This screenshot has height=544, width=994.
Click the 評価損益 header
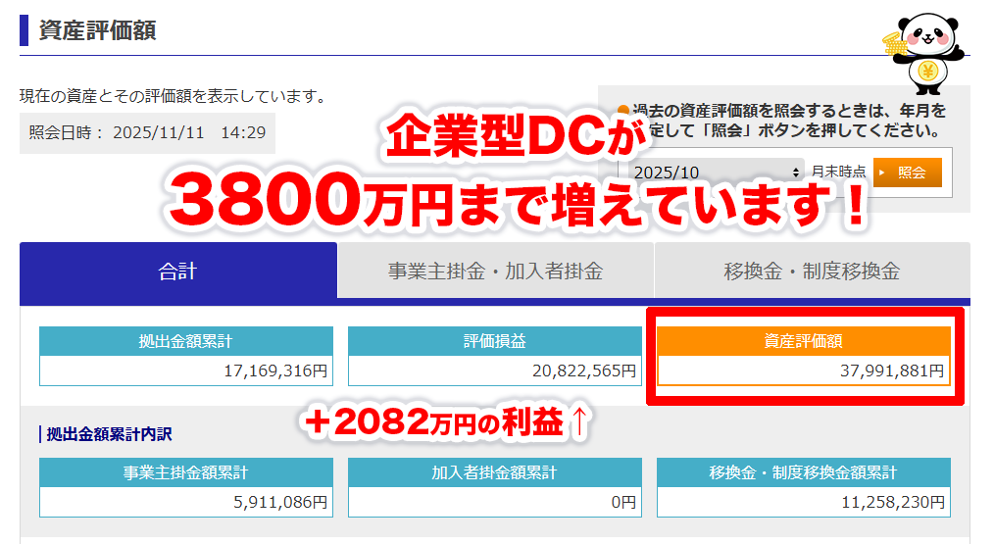click(494, 341)
